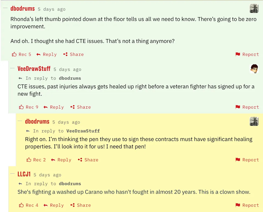Click the thumbs-up Rec 4 on LLCJ1's comment

[21, 205]
